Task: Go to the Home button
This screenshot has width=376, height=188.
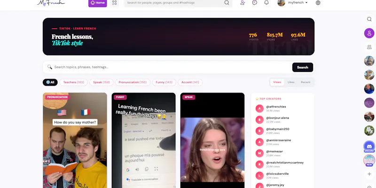Action: click(x=98, y=3)
